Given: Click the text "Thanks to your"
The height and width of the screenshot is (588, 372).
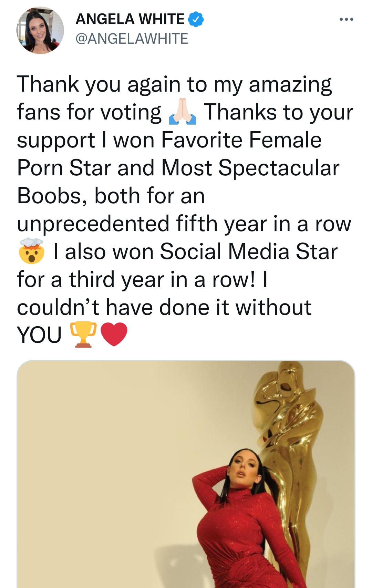Looking at the screenshot, I should pyautogui.click(x=278, y=113).
